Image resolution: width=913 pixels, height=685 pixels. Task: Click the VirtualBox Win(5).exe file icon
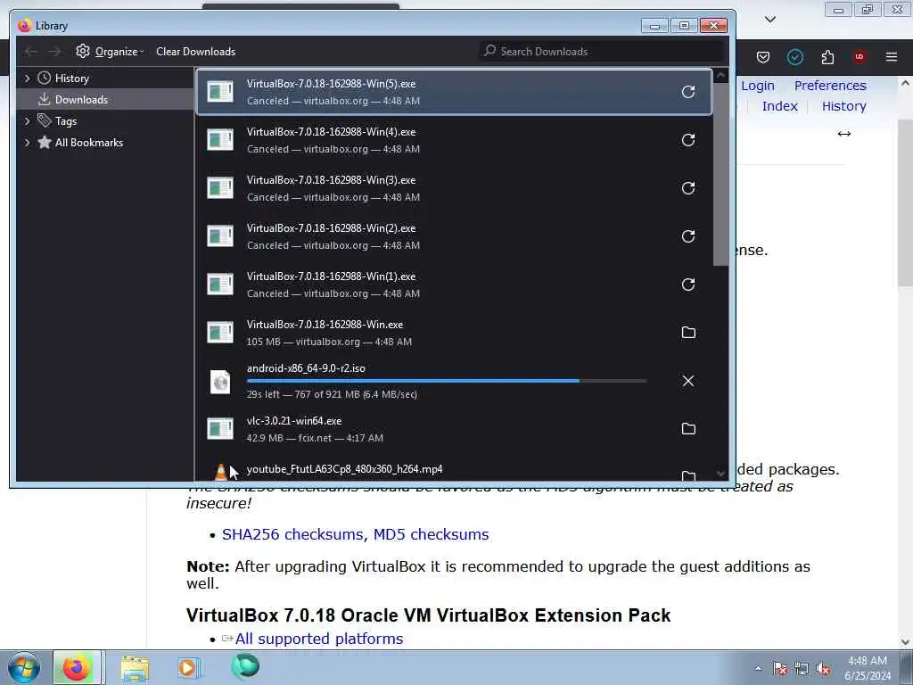click(220, 92)
